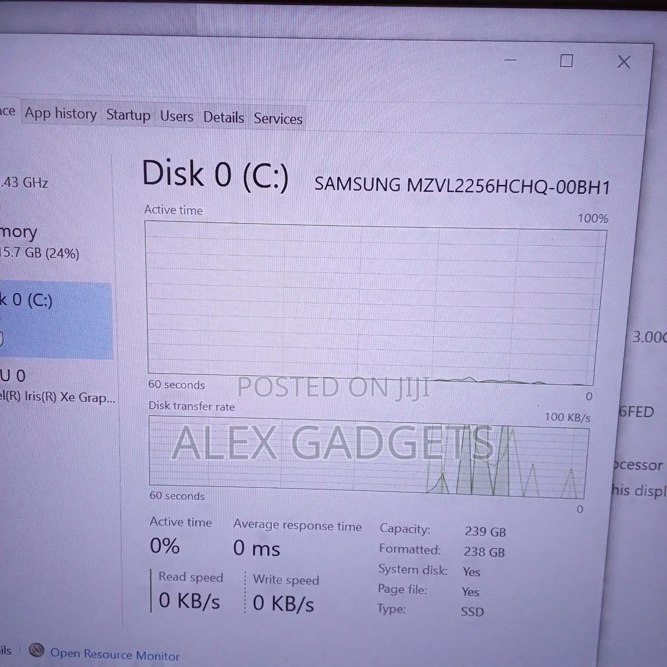This screenshot has height=667, width=667.
Task: Select the CPU entry showing GHz
Action: point(25,182)
